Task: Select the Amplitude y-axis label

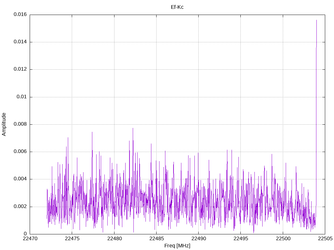Action: [x=4, y=124]
